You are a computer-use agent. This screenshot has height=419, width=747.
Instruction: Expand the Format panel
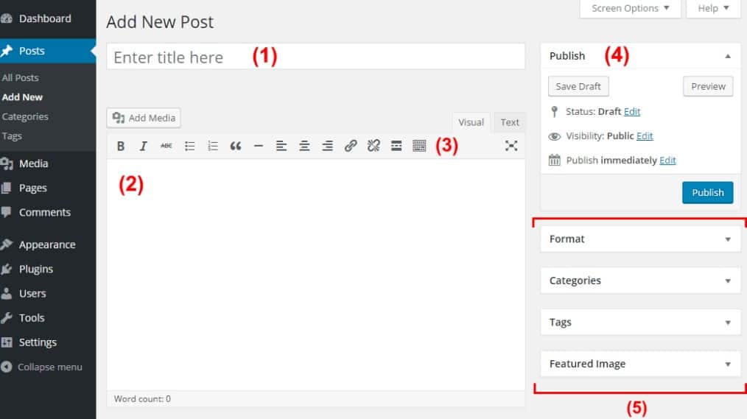point(728,239)
